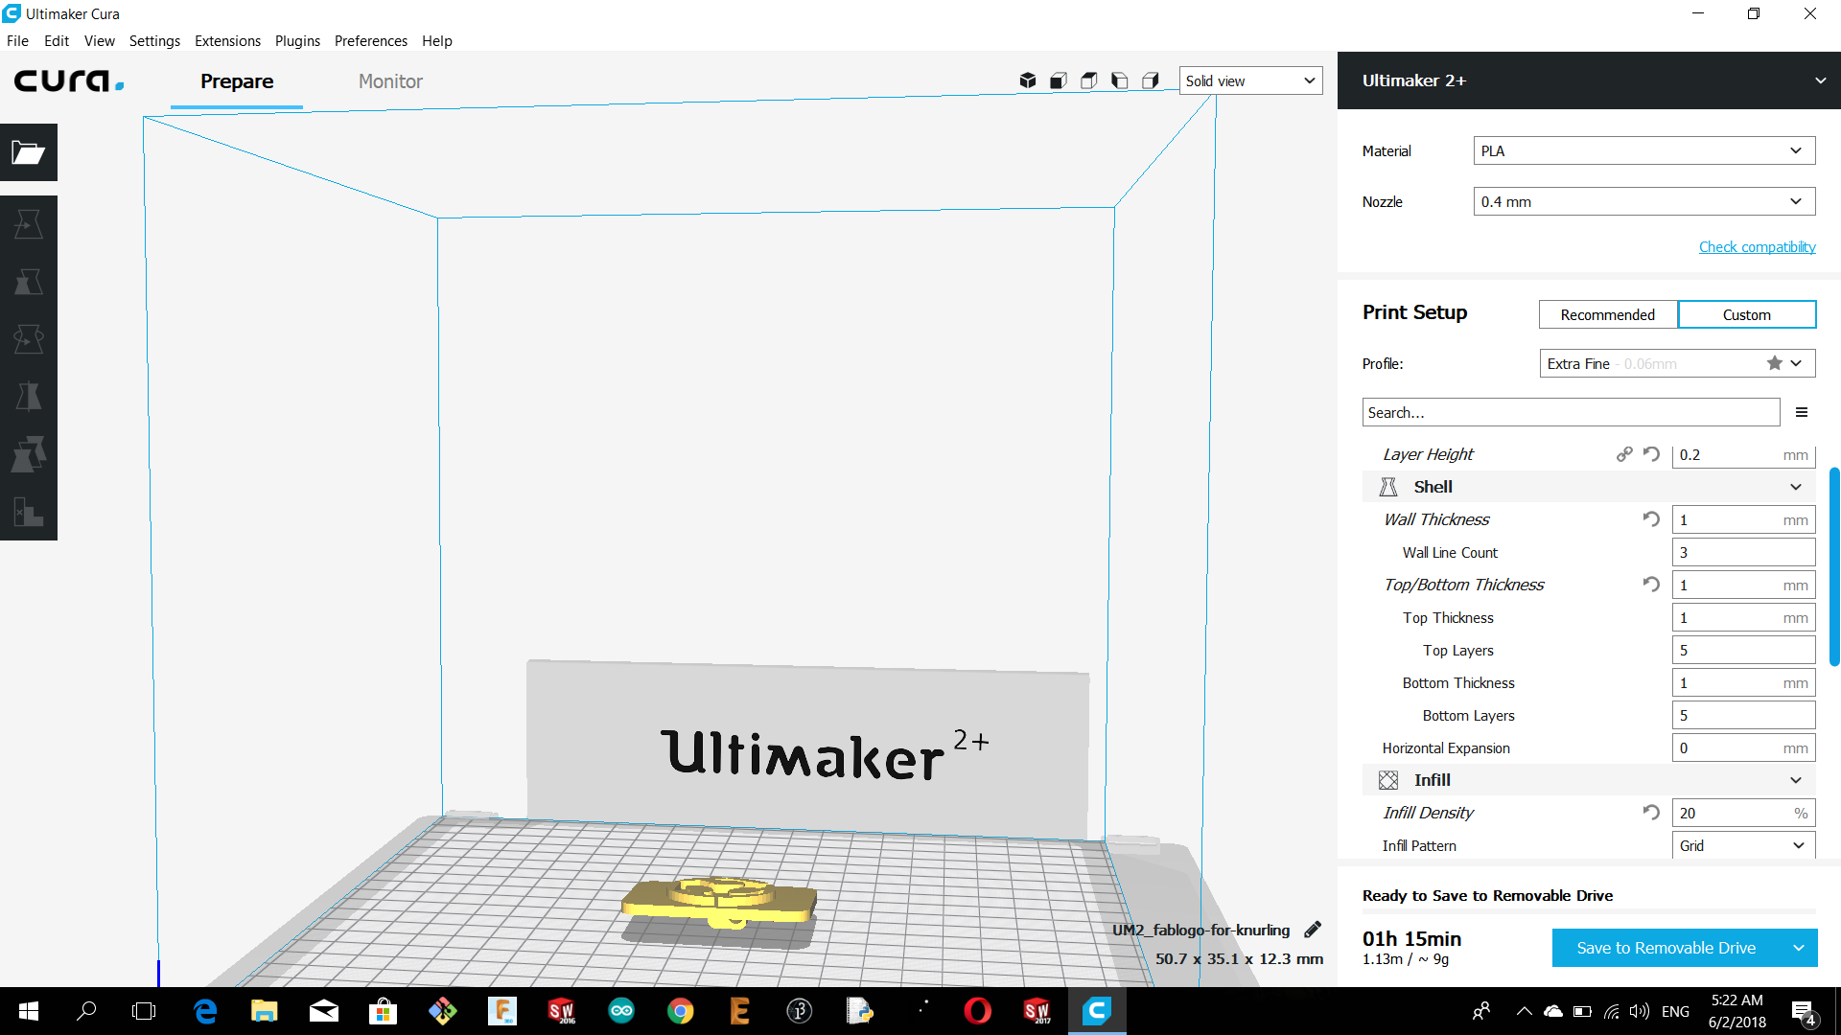
Task: Switch Print Setup to Custom mode
Action: pos(1747,314)
